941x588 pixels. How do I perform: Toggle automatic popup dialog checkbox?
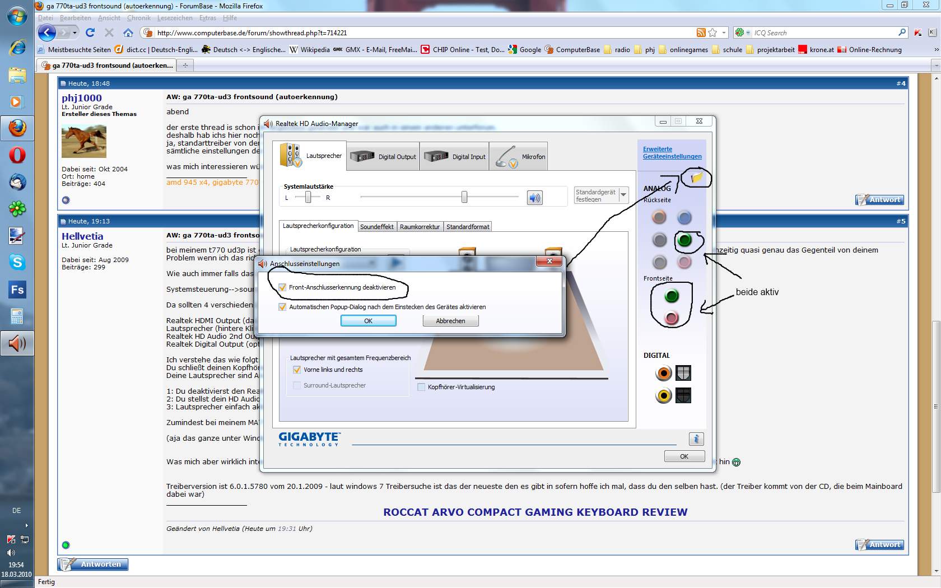click(x=282, y=307)
